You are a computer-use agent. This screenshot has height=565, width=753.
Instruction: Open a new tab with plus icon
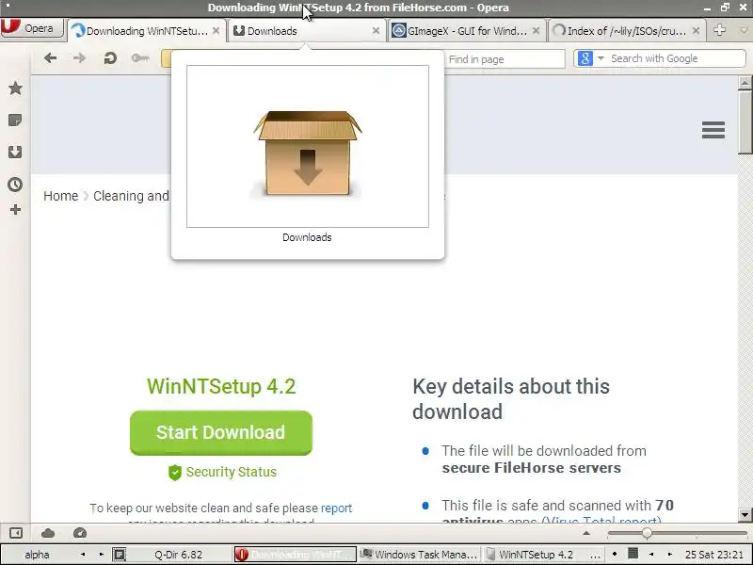click(719, 30)
